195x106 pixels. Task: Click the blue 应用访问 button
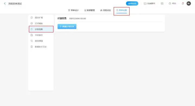click(132, 4)
